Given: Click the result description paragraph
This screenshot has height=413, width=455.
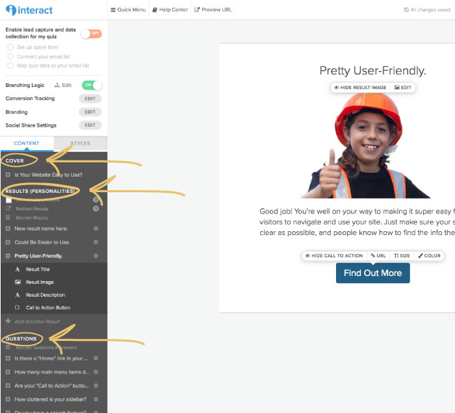Looking at the screenshot, I should pyautogui.click(x=357, y=221).
